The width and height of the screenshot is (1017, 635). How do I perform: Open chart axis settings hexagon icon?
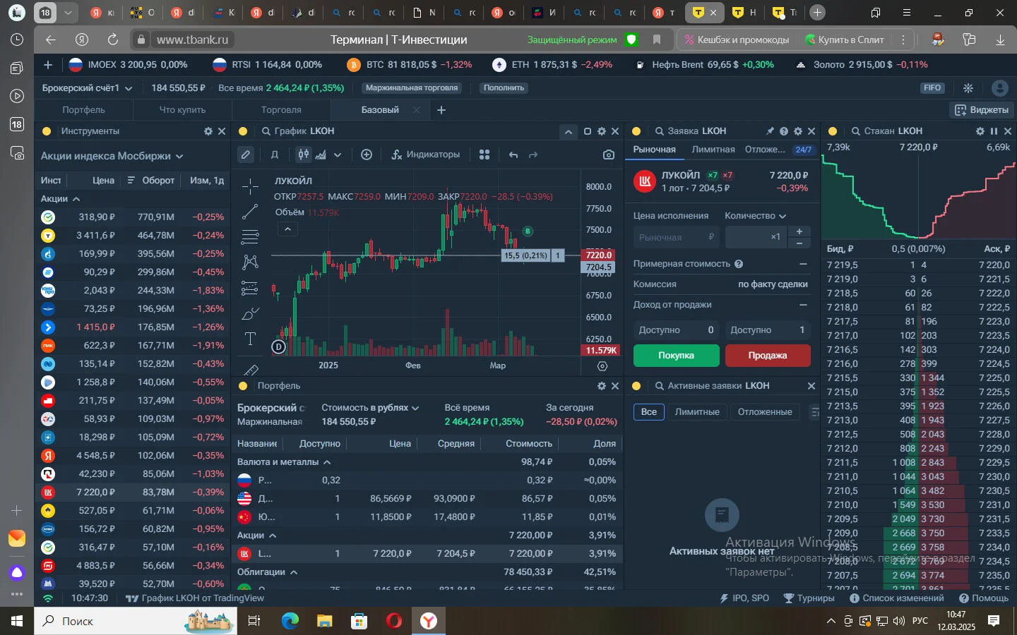(x=602, y=366)
